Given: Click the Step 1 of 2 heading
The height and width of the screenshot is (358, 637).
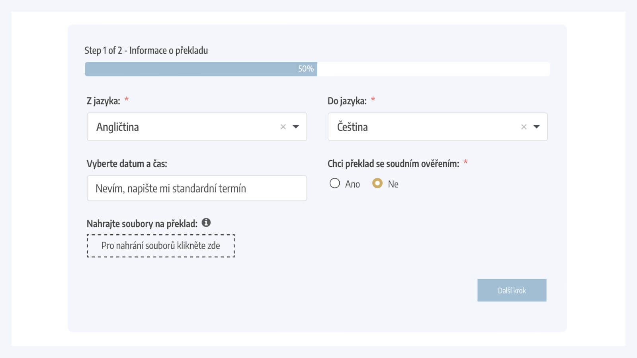Looking at the screenshot, I should [146, 51].
